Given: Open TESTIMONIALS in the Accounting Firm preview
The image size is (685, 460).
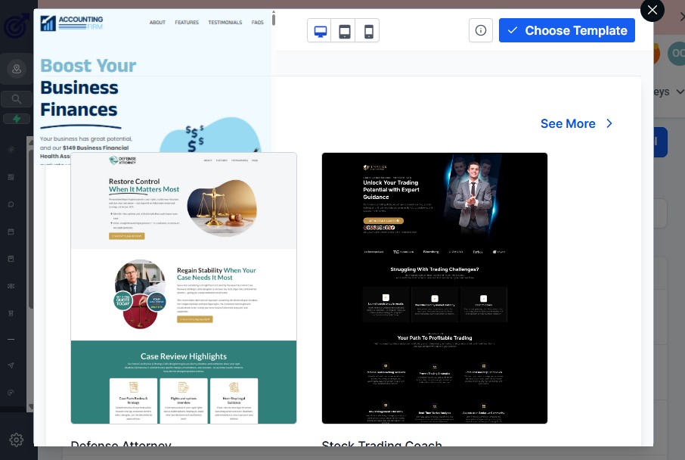Looking at the screenshot, I should point(225,22).
